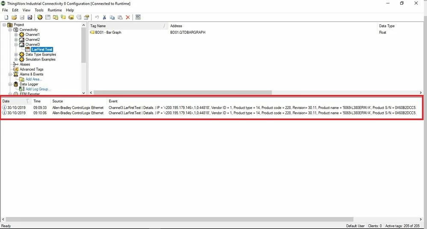Click the Aliases icon in the tree
This screenshot has width=427, height=229.
point(16,64)
